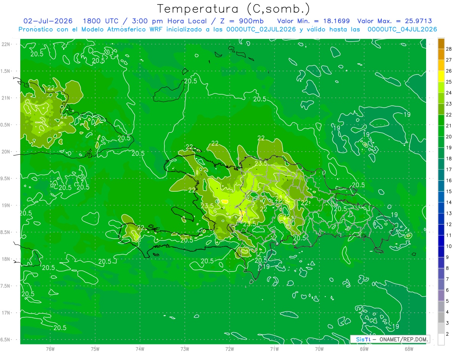This screenshot has width=459, height=354.
Task: Click the yellow legend swatch between 25 and 26
Action: (x=441, y=76)
